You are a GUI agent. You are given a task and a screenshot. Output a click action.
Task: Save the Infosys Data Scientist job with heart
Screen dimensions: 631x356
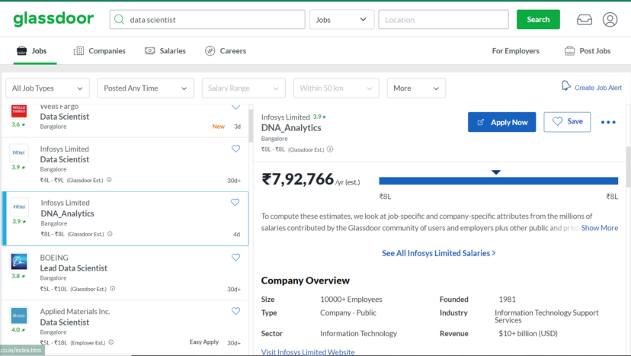click(235, 149)
